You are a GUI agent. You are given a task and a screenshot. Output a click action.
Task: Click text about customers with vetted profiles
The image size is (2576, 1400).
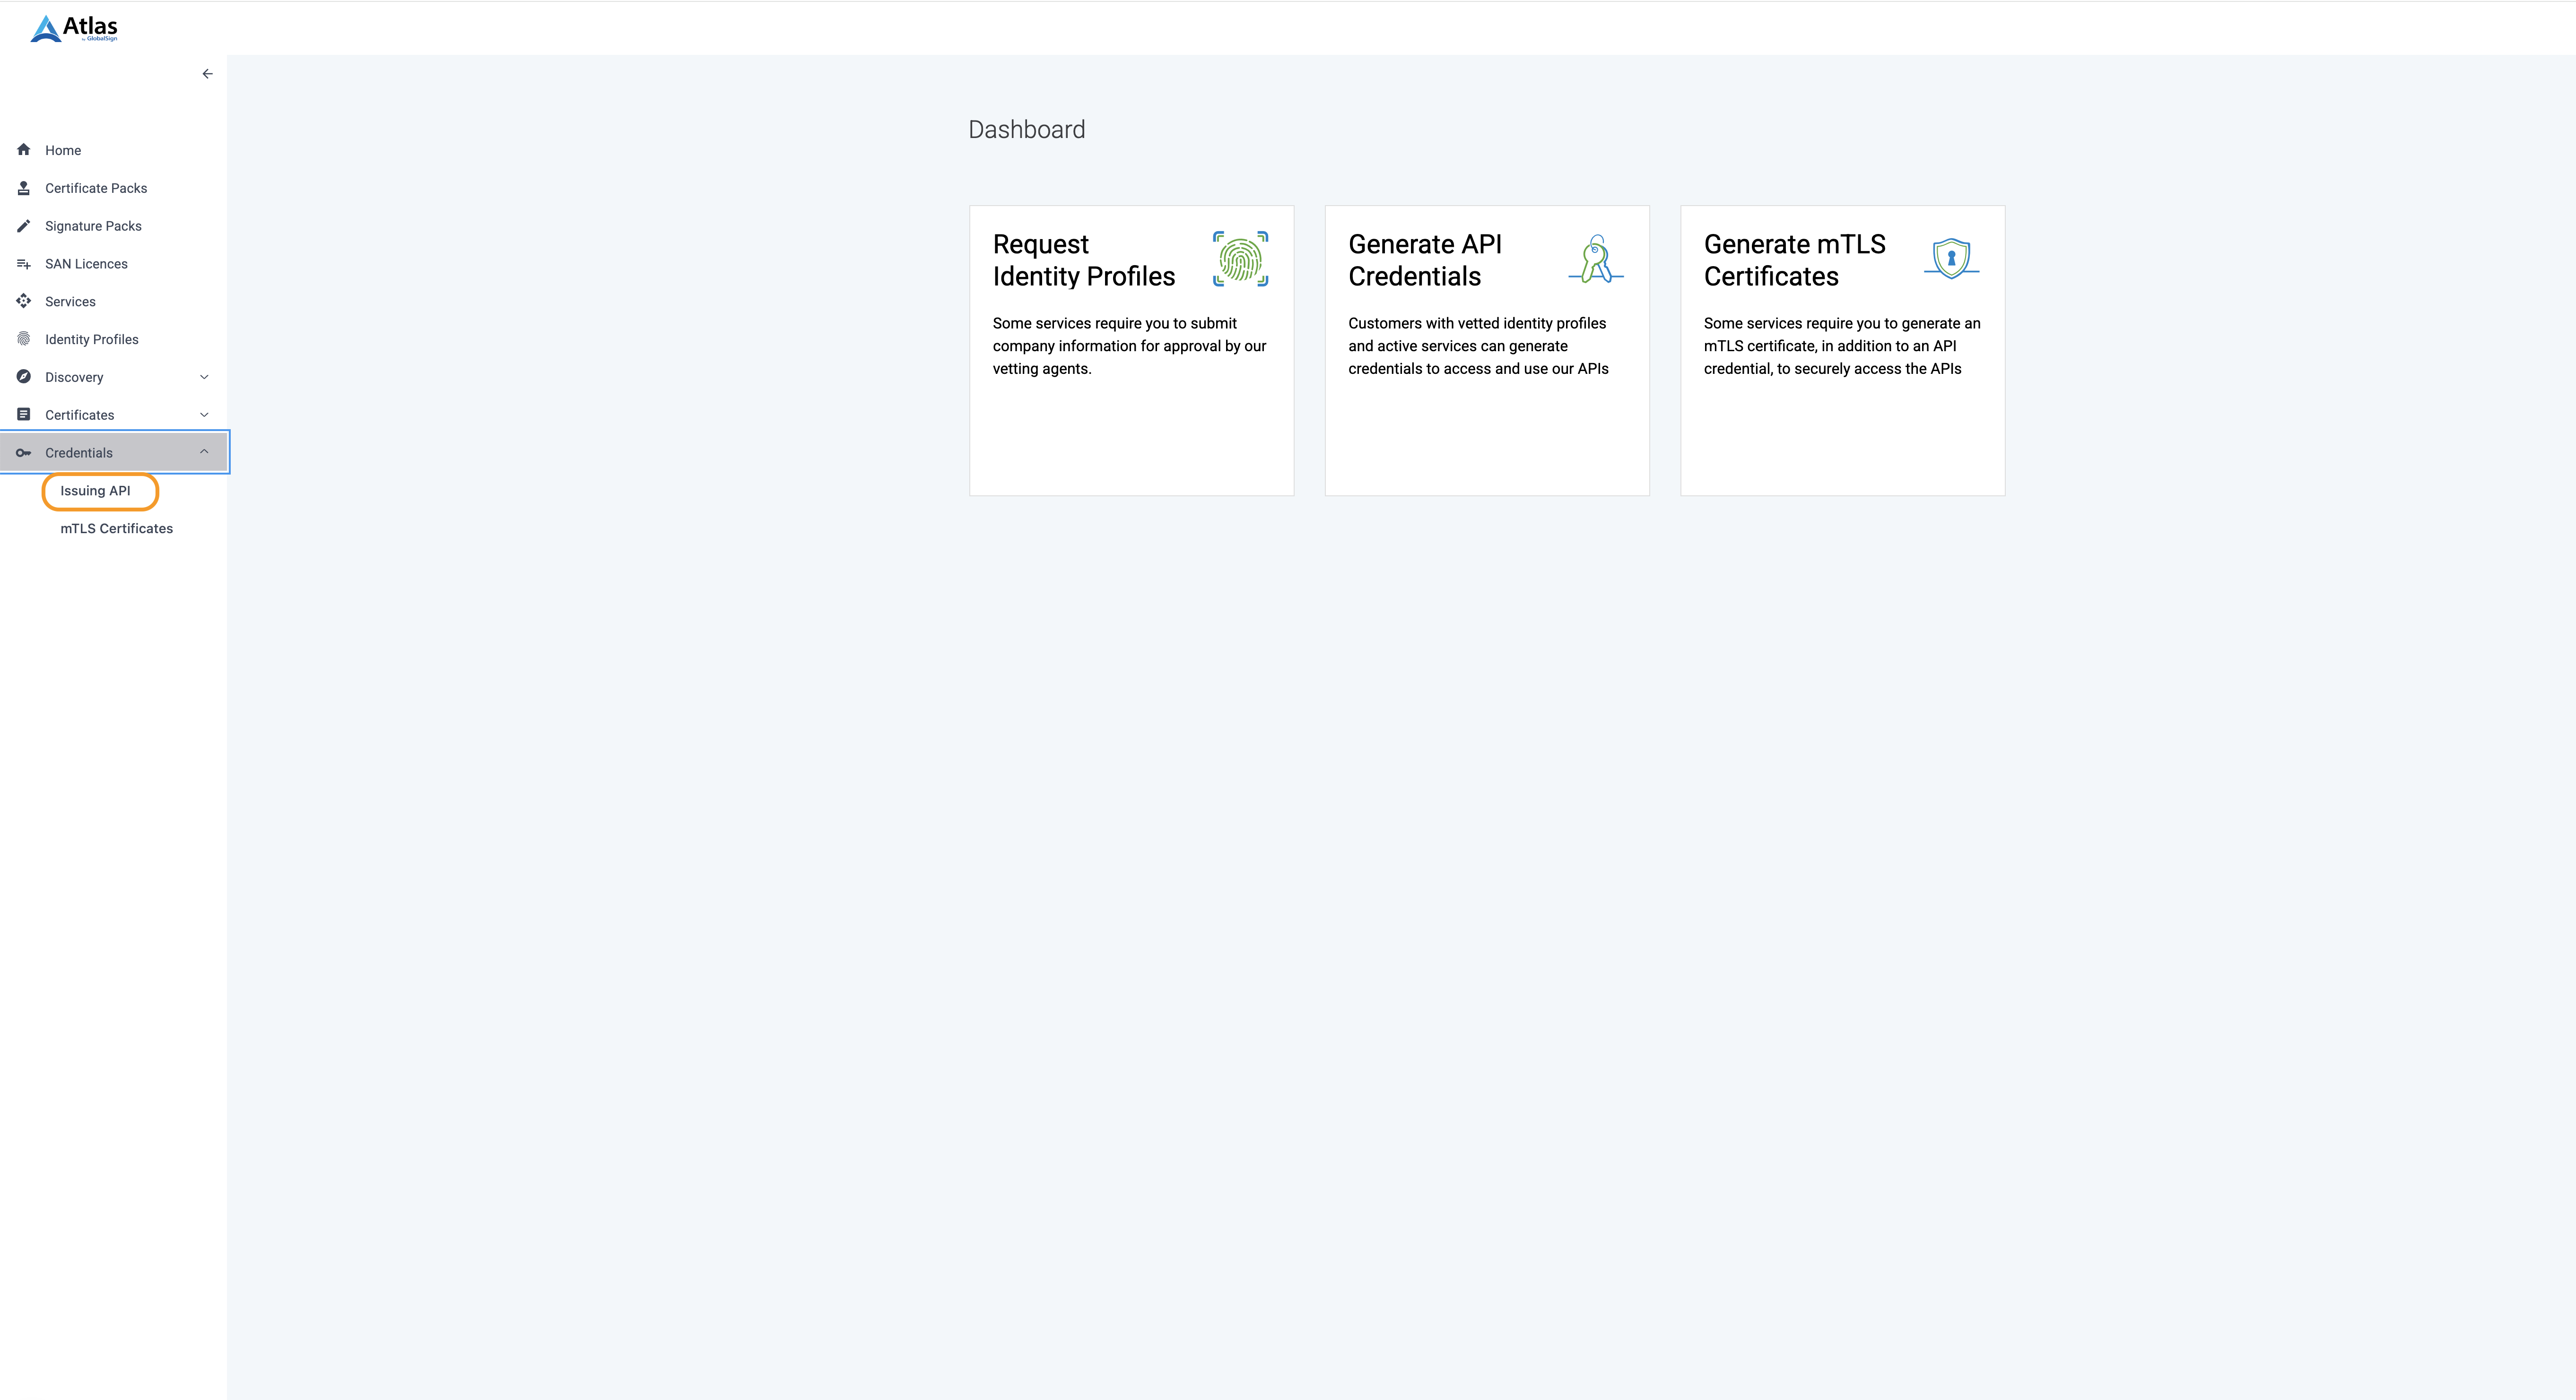[x=1478, y=346]
